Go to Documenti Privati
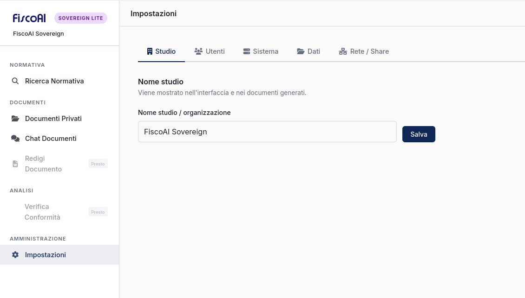 pyautogui.click(x=59, y=119)
